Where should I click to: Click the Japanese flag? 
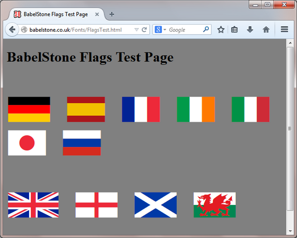[27, 143]
